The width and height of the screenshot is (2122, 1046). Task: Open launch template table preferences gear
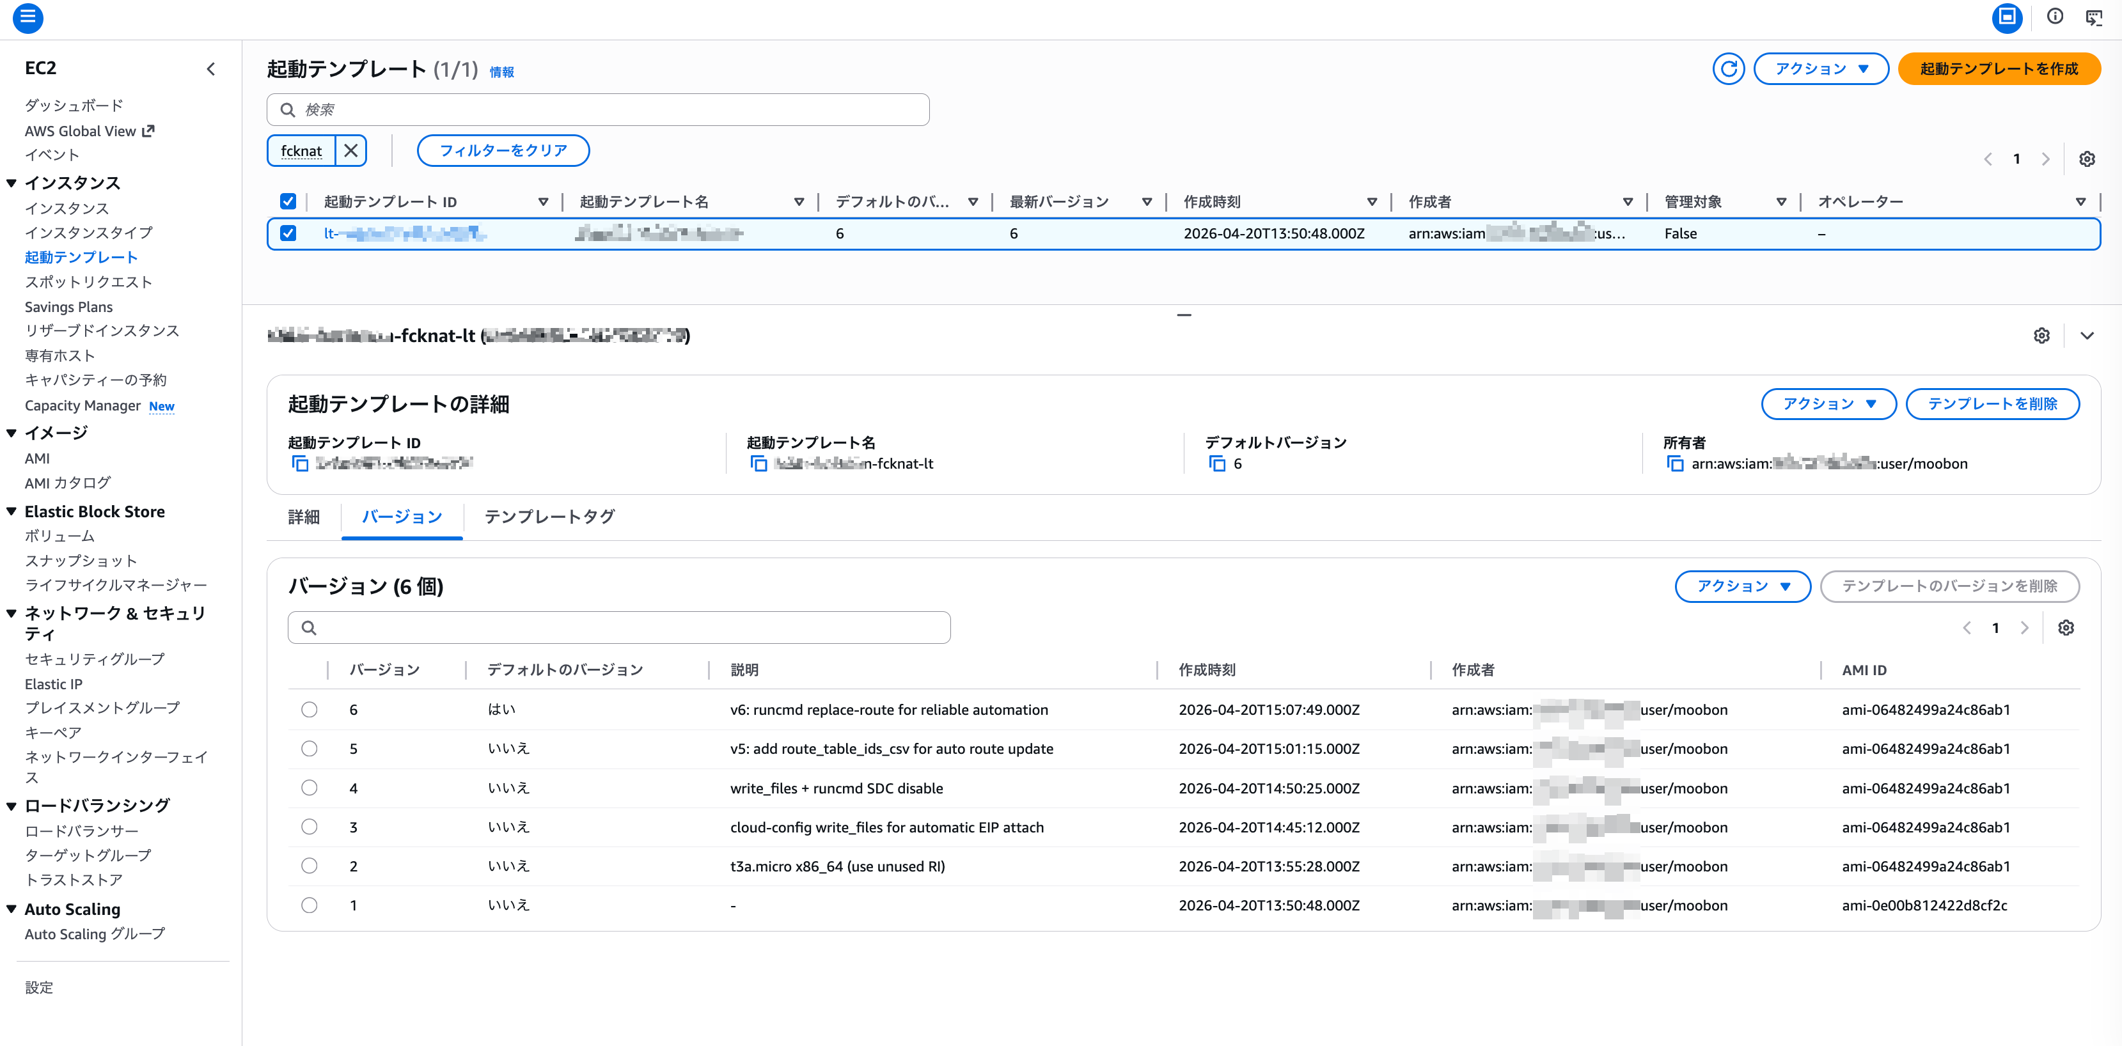[x=2087, y=159]
